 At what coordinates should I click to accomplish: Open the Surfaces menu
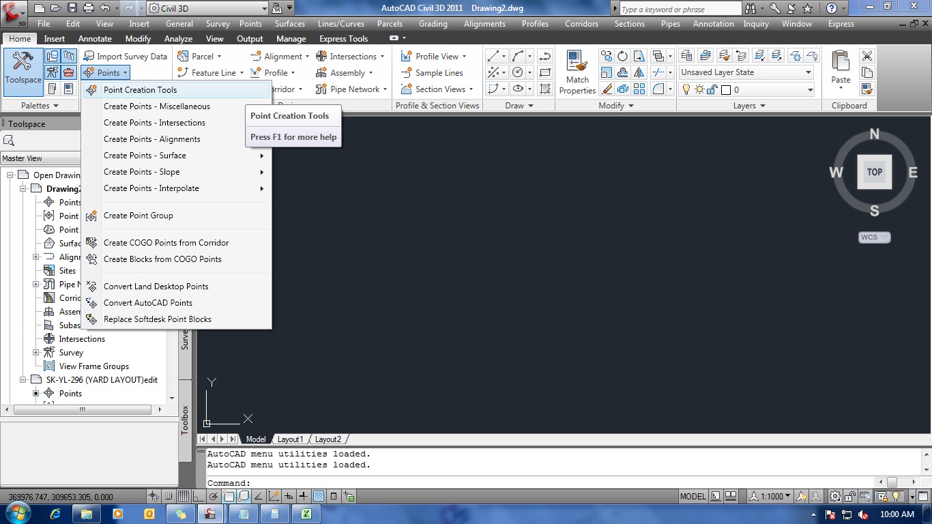(x=290, y=24)
